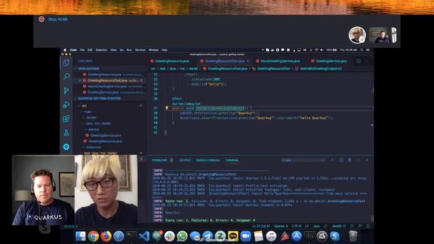Add a new terminal with the plus icon
This screenshot has width=434, height=244.
coord(332,160)
